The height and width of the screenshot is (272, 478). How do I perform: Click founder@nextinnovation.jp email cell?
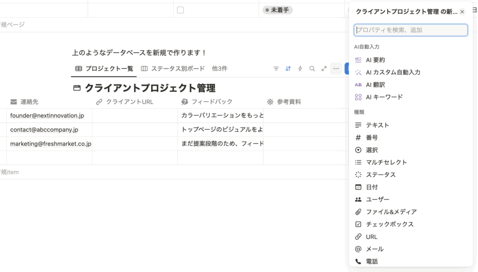click(x=47, y=116)
